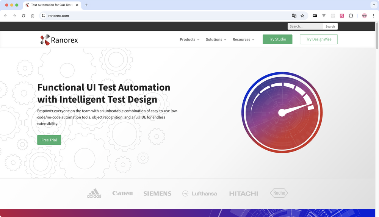Click the Siemens customer logo

click(x=157, y=194)
